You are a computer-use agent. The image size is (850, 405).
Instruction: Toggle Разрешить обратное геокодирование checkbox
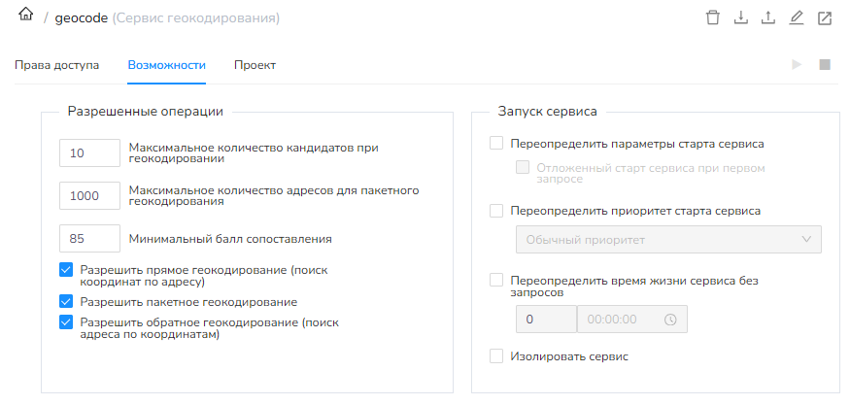coord(66,321)
